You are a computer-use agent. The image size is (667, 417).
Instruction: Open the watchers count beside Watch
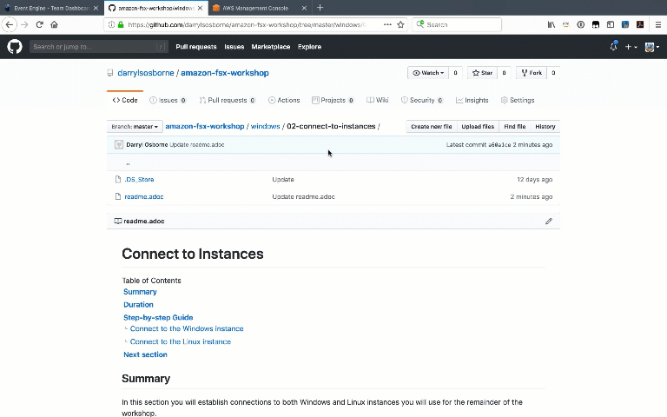[x=455, y=73]
